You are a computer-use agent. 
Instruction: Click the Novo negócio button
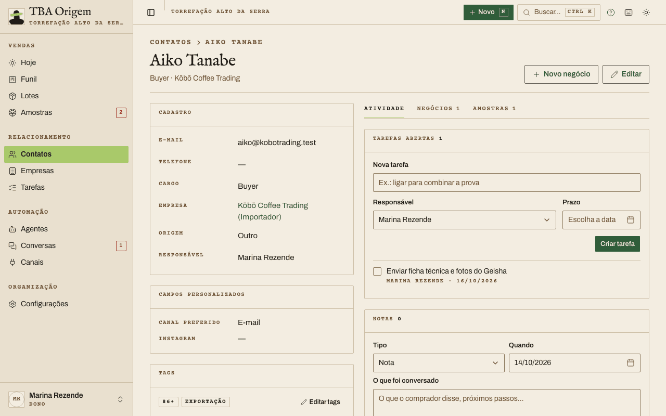tap(561, 74)
